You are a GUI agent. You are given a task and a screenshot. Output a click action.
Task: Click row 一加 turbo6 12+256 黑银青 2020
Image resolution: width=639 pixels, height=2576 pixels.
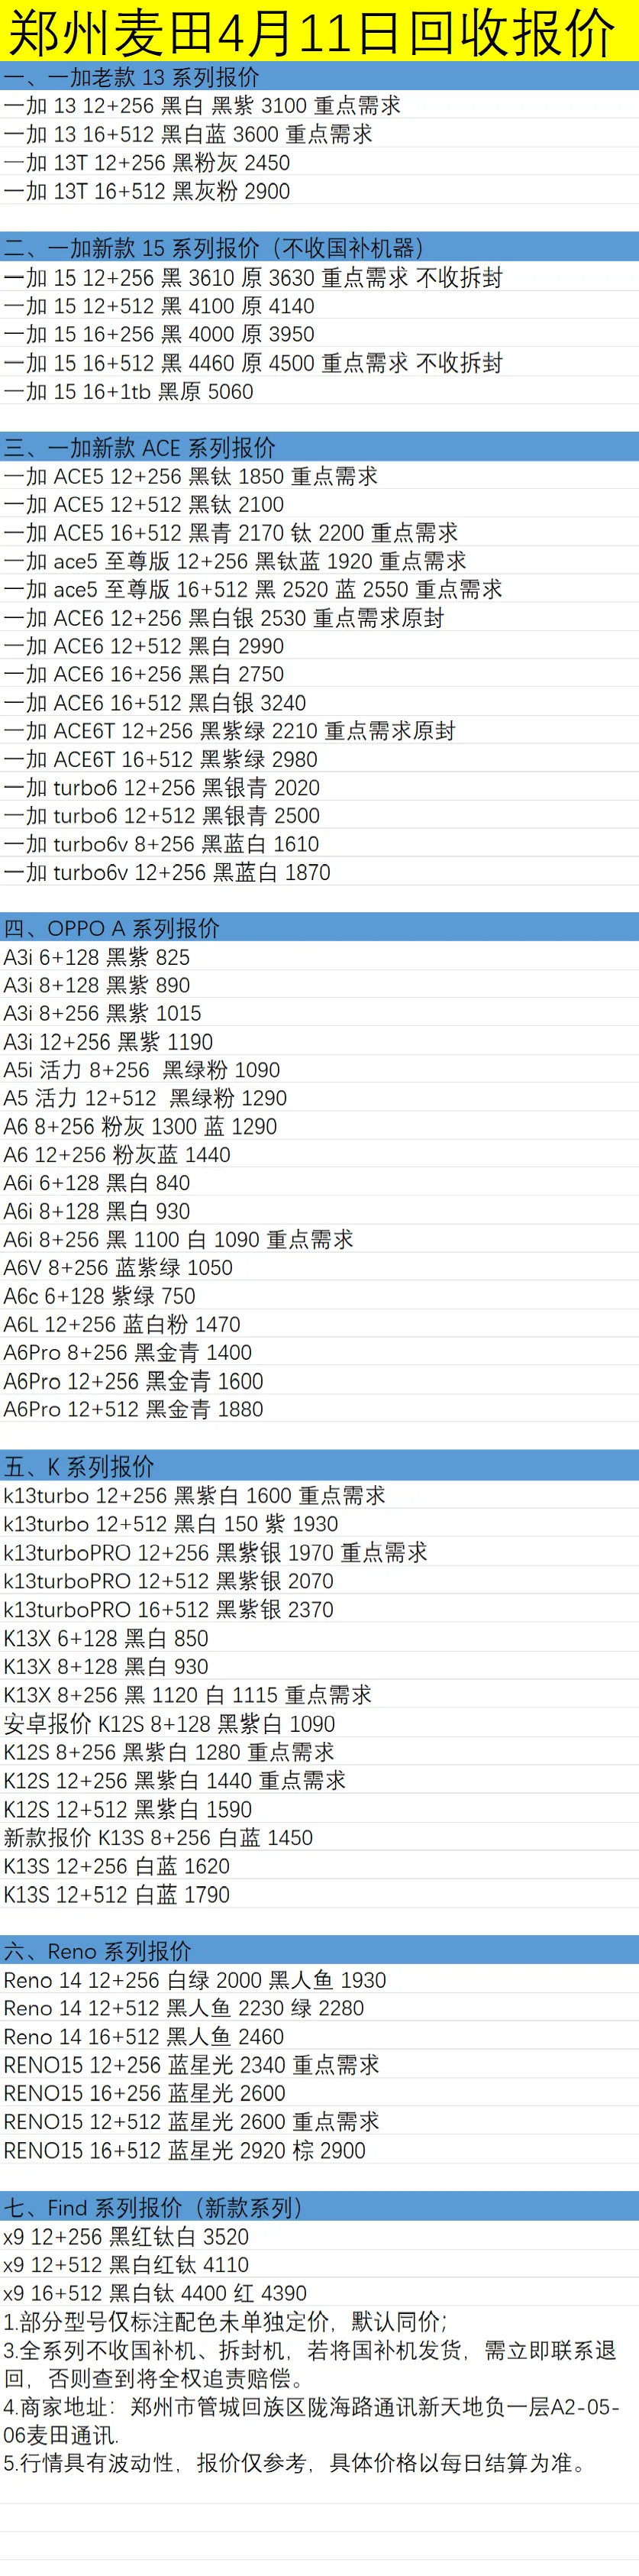(x=319, y=788)
